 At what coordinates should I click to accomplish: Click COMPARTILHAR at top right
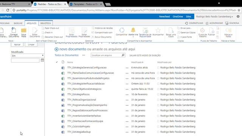pos(194,23)
